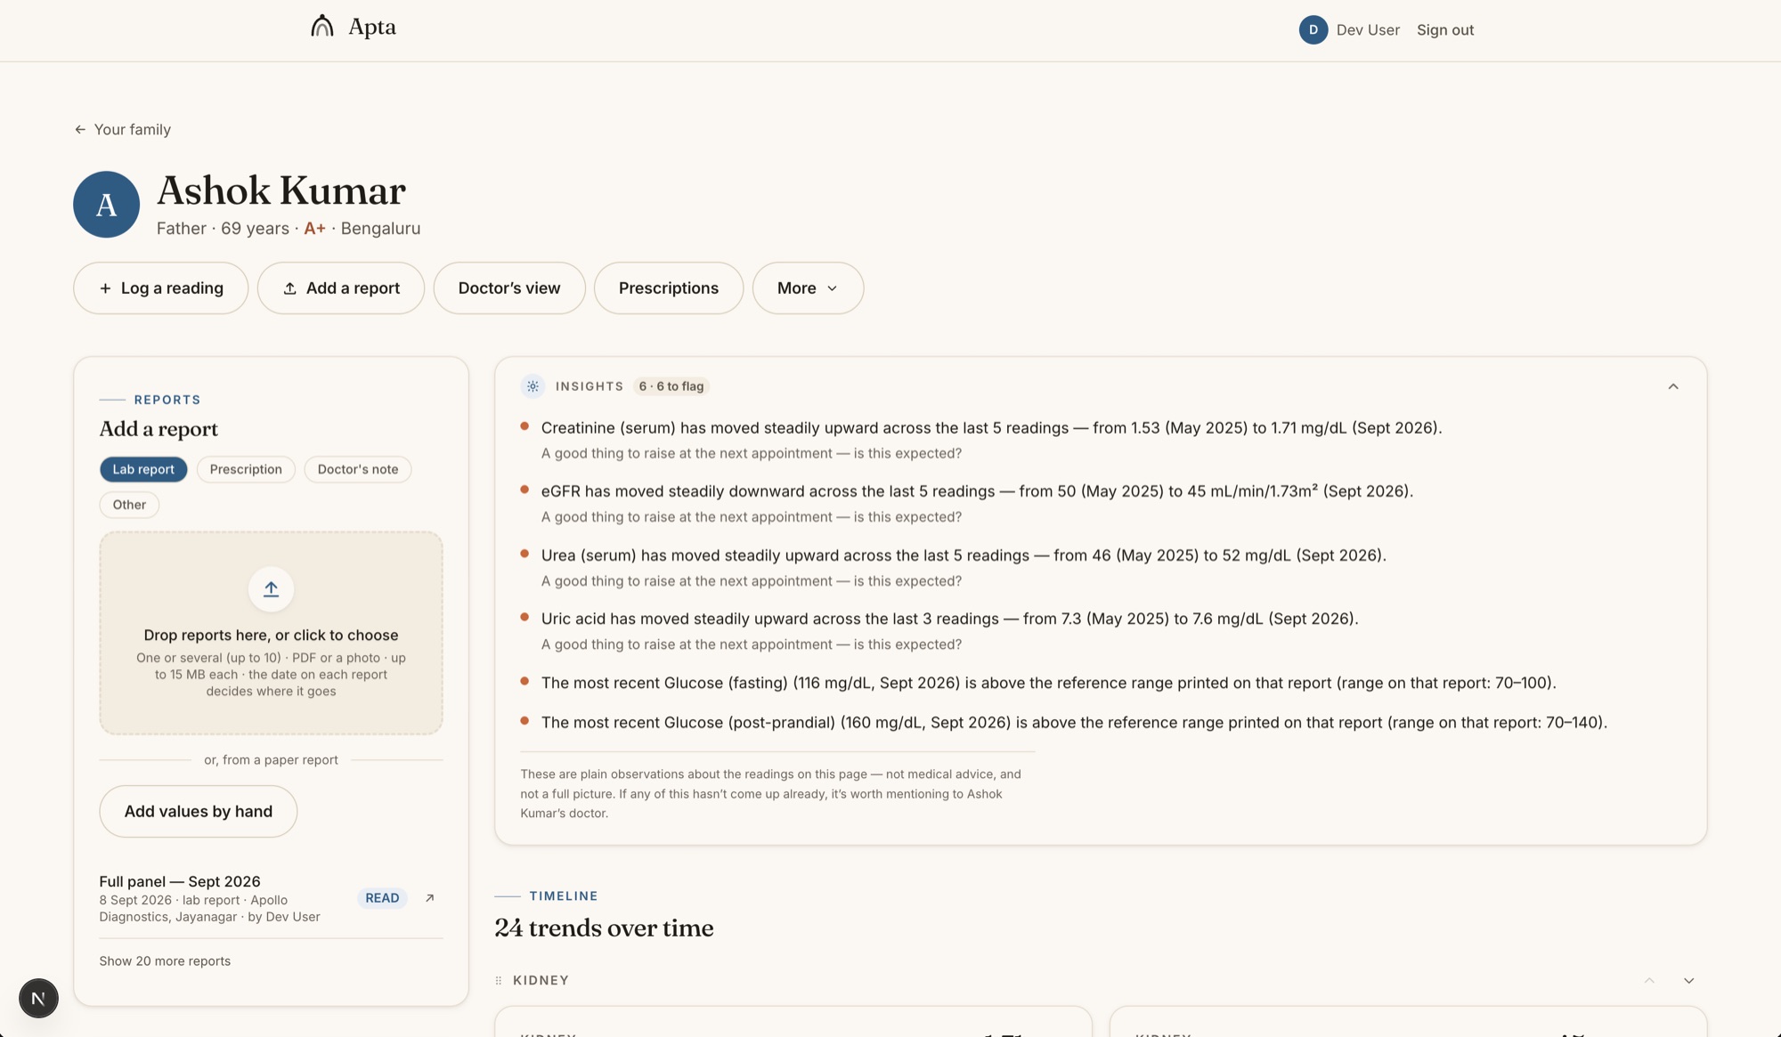Click the KIDNEY section label
The height and width of the screenshot is (1037, 1781).
click(541, 980)
